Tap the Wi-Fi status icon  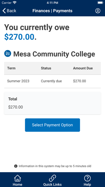coord(15,3)
